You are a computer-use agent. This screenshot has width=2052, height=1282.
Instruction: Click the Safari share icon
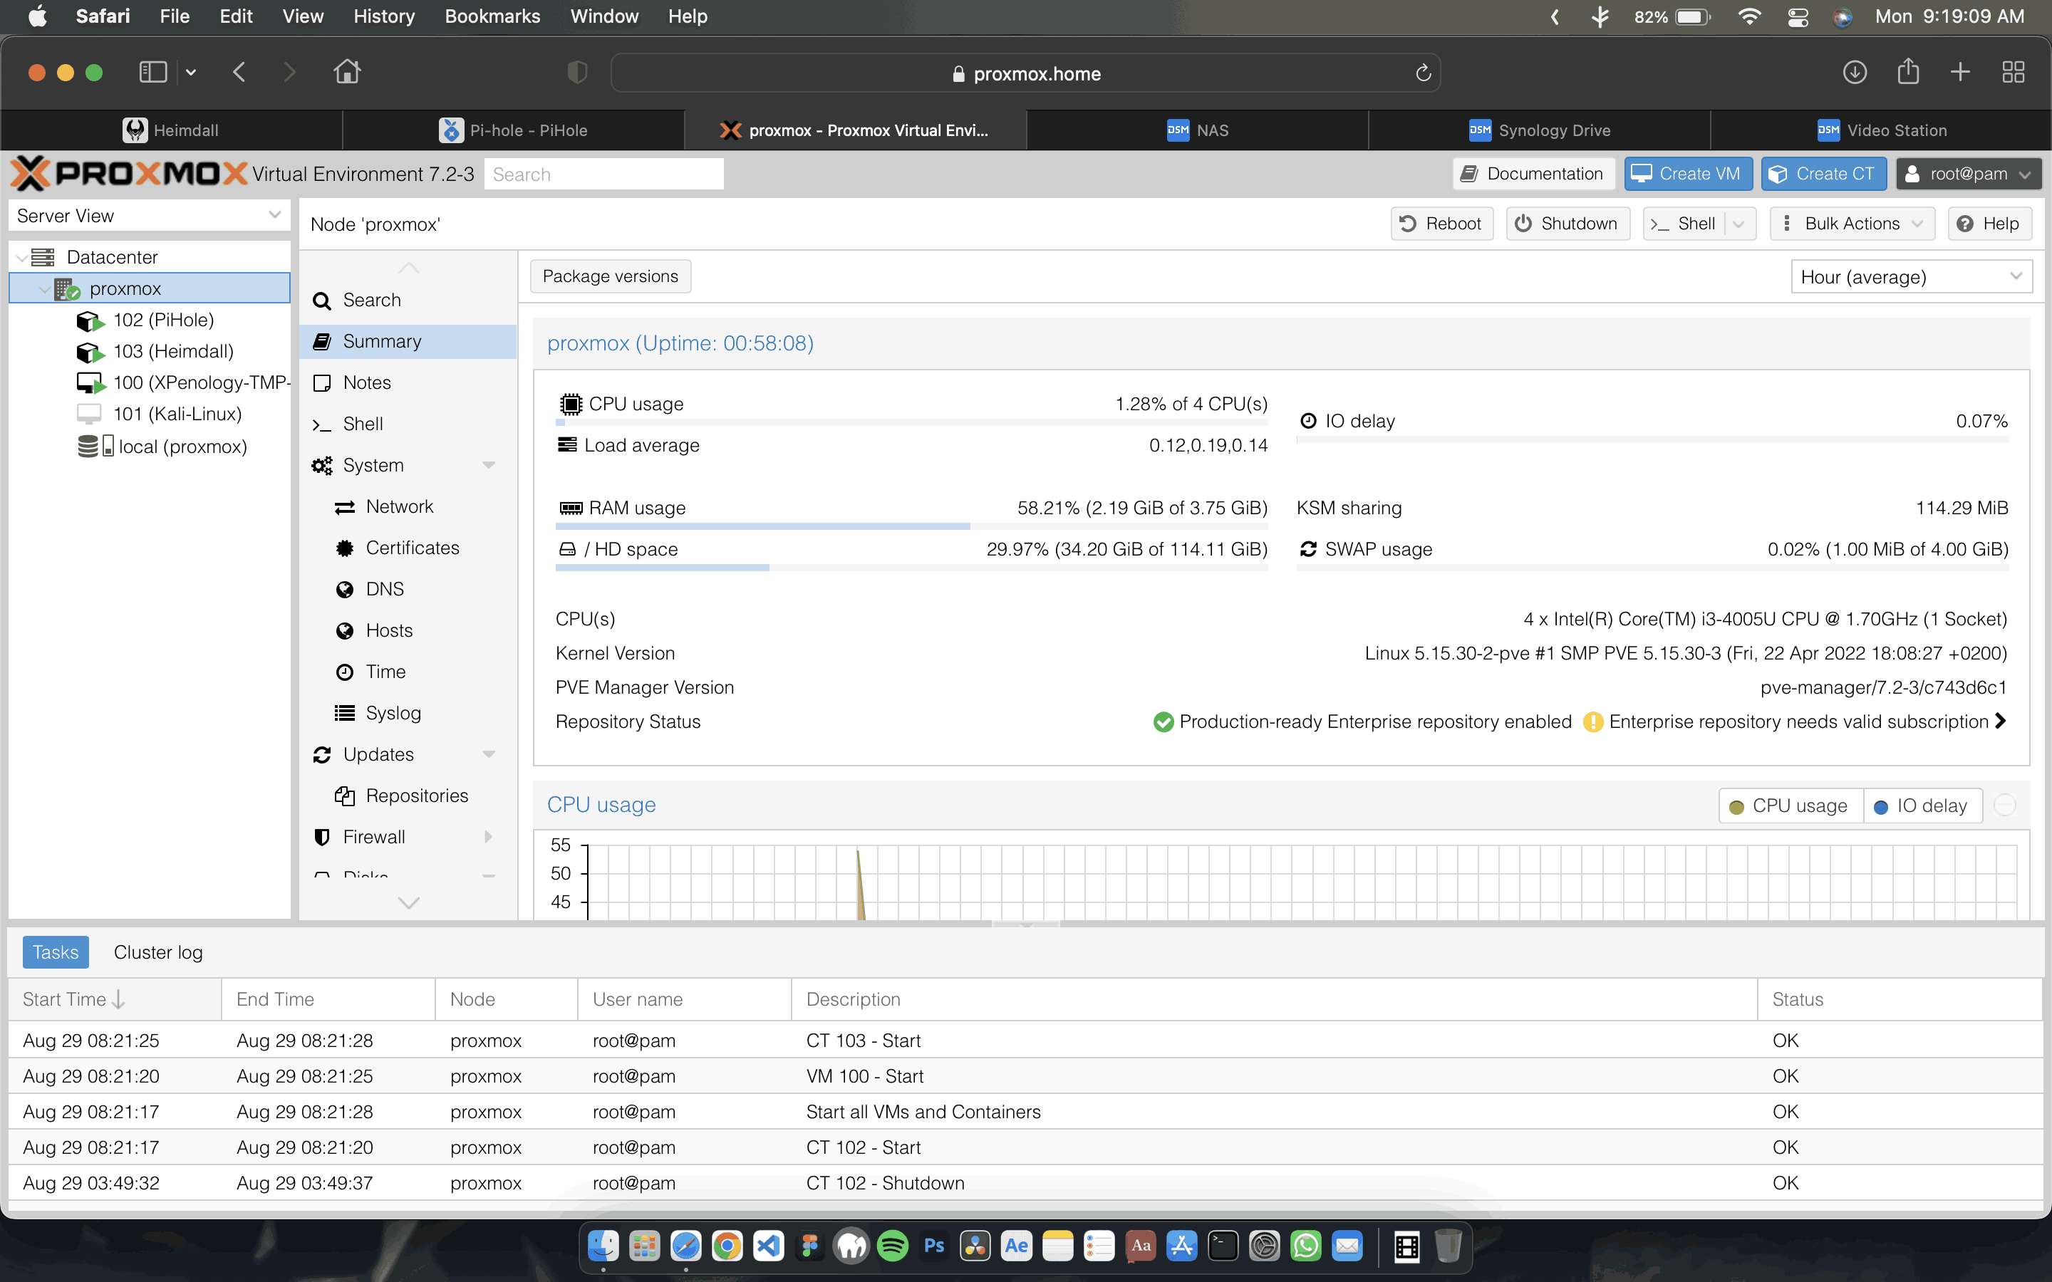click(1909, 71)
